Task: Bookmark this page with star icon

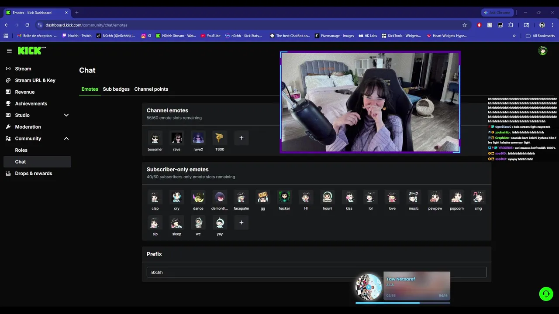Action: [x=465, y=25]
